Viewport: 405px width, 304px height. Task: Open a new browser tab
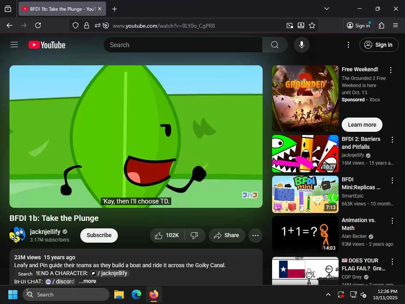[x=114, y=9]
